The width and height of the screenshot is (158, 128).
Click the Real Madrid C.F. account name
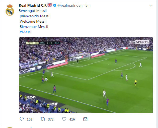[33, 5]
